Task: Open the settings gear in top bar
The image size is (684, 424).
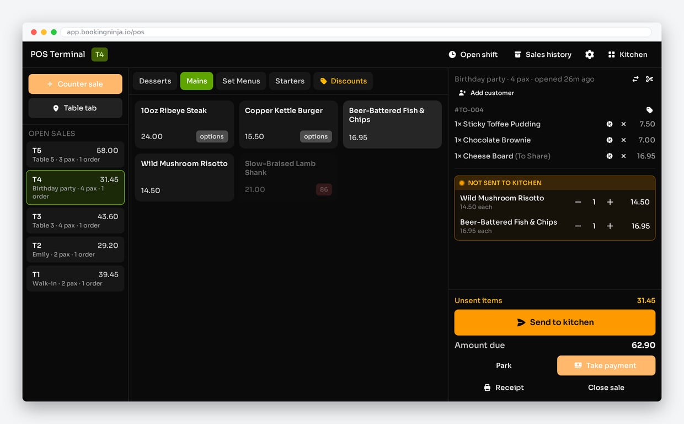Action: pyautogui.click(x=590, y=55)
